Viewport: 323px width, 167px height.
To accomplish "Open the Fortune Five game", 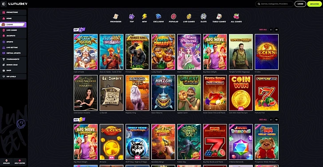I will (x=267, y=93).
